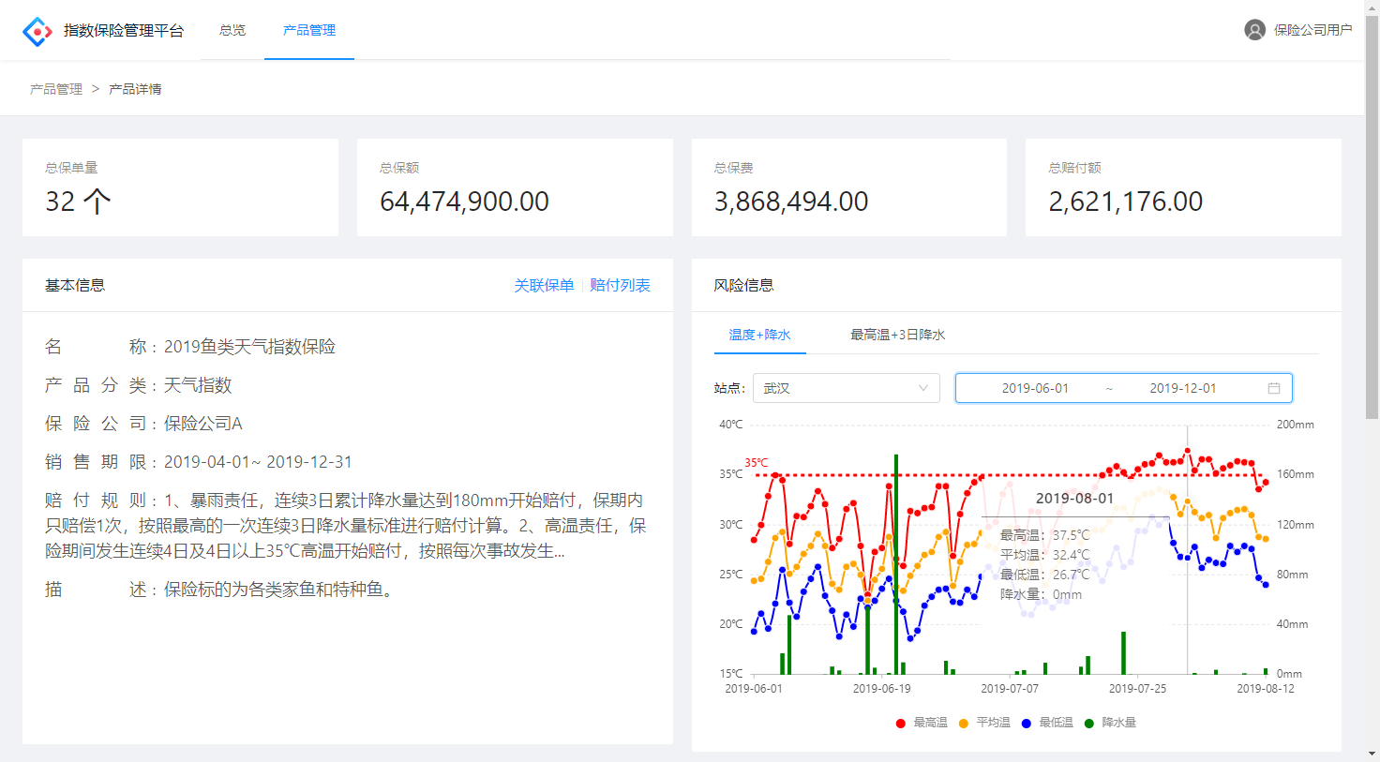The width and height of the screenshot is (1380, 762).
Task: Open the 关联保单 link
Action: [547, 285]
